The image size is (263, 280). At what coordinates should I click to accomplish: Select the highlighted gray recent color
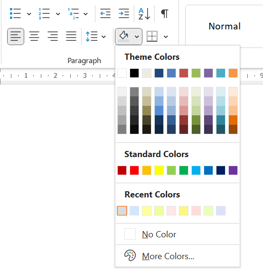tap(122, 211)
